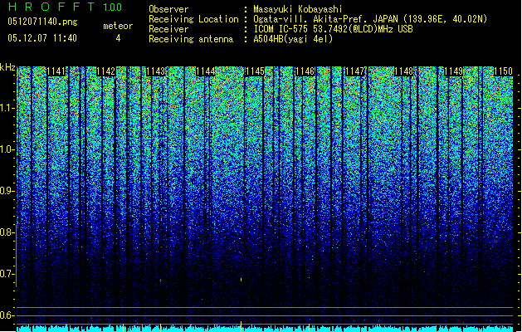Click the kHz axis unit label
522x332 pixels.
click(x=7, y=67)
